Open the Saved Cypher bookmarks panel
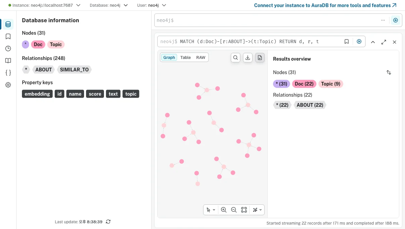The width and height of the screenshot is (405, 229). coord(8,36)
